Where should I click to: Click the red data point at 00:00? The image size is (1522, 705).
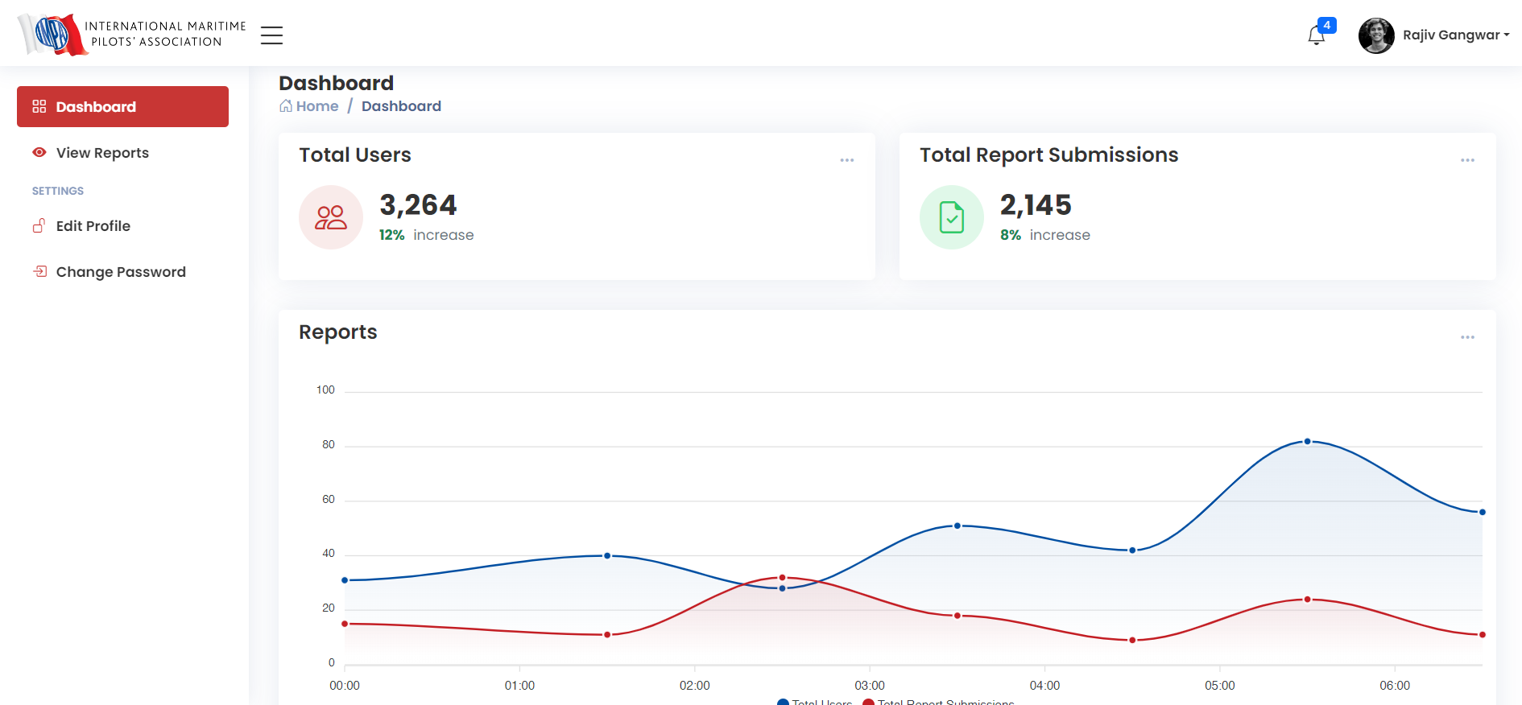345,624
